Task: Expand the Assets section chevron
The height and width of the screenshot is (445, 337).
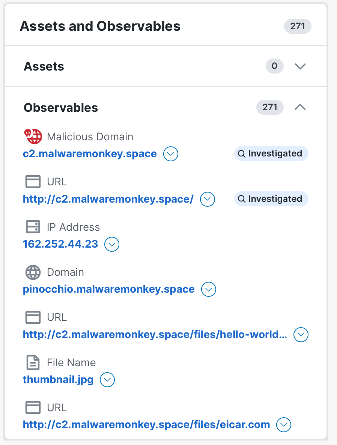Action: pos(300,66)
